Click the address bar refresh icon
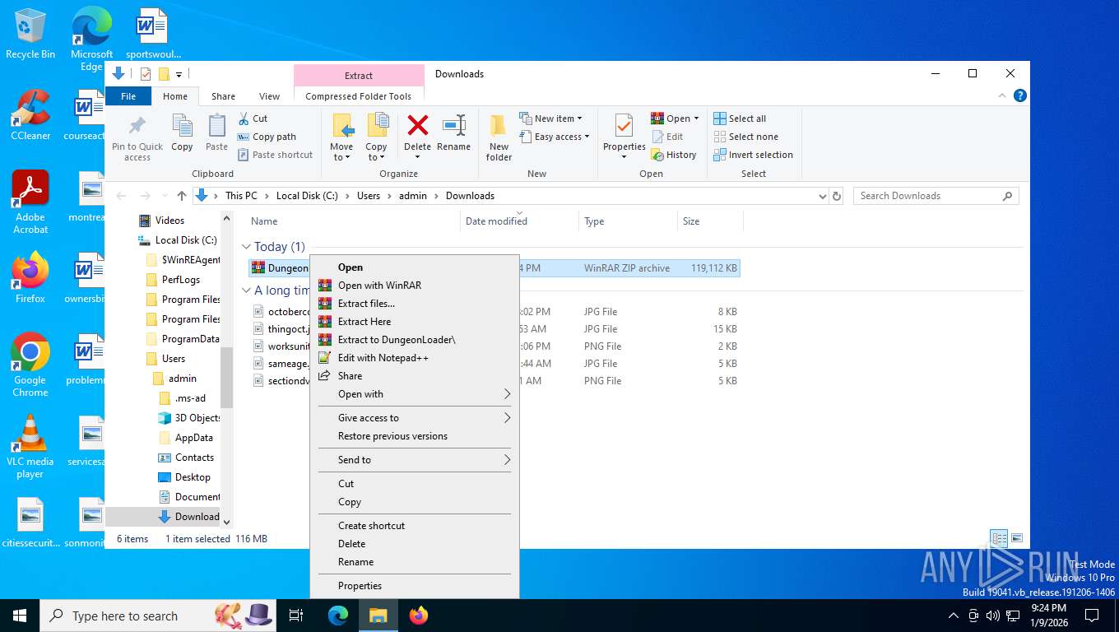This screenshot has height=632, width=1119. 837,196
